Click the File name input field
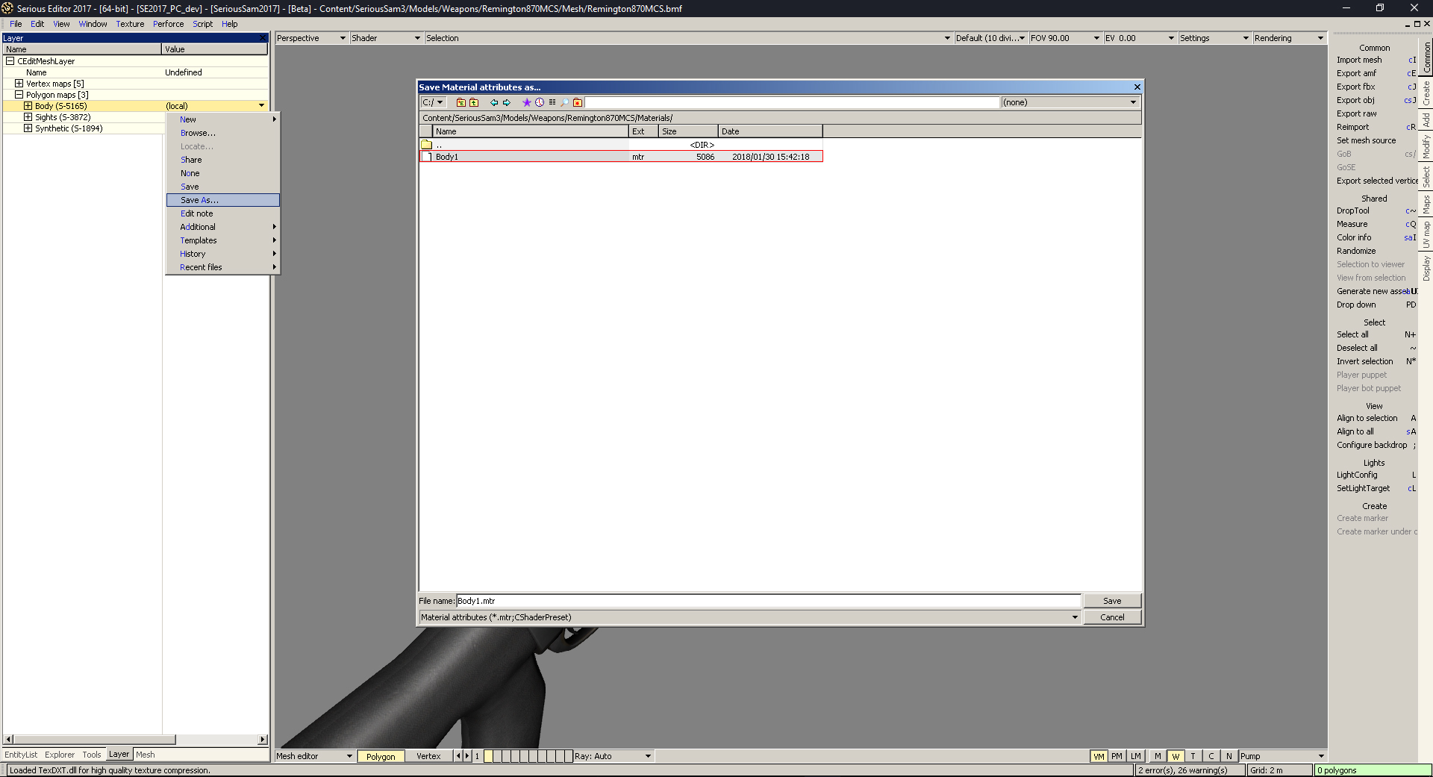This screenshot has width=1433, height=777. (x=769, y=601)
